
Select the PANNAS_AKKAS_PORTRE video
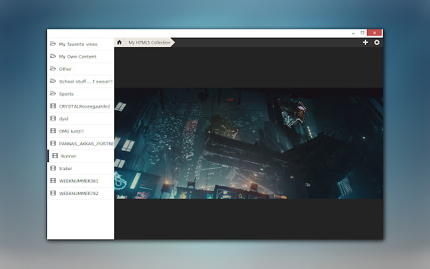tap(81, 143)
